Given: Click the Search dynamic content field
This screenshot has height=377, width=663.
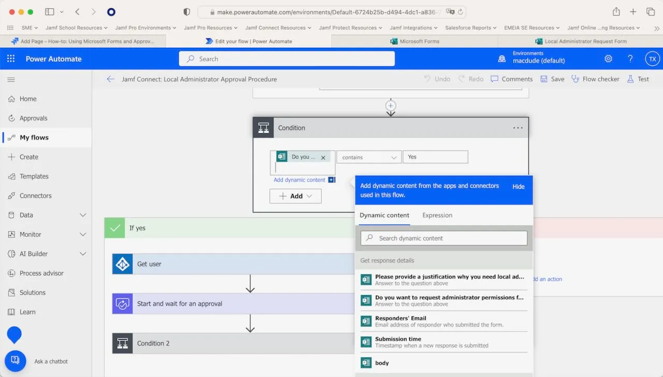Looking at the screenshot, I should (443, 238).
